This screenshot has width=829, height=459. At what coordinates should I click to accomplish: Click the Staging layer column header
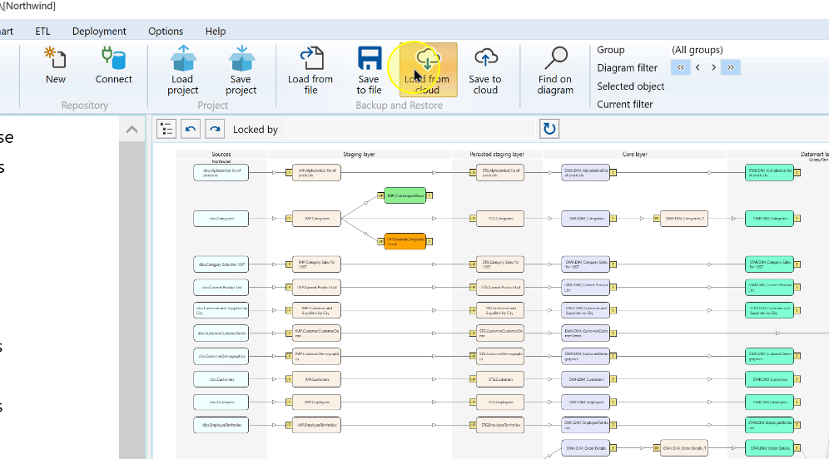click(359, 154)
